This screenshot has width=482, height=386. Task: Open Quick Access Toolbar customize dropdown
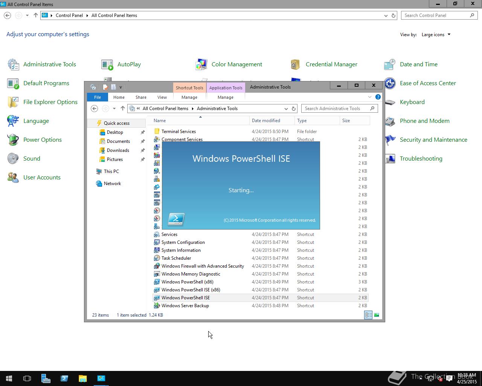[120, 87]
